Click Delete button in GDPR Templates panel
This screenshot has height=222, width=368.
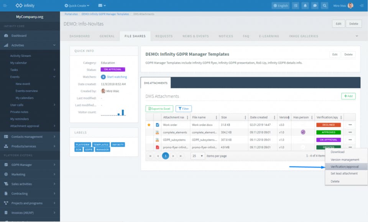point(348,55)
